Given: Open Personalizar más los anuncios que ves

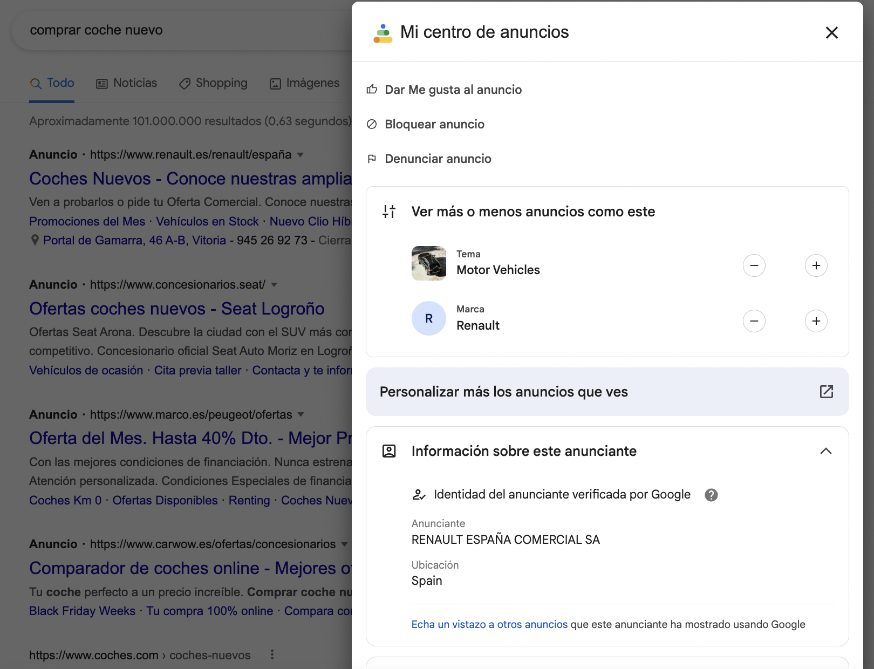Looking at the screenshot, I should tap(607, 392).
